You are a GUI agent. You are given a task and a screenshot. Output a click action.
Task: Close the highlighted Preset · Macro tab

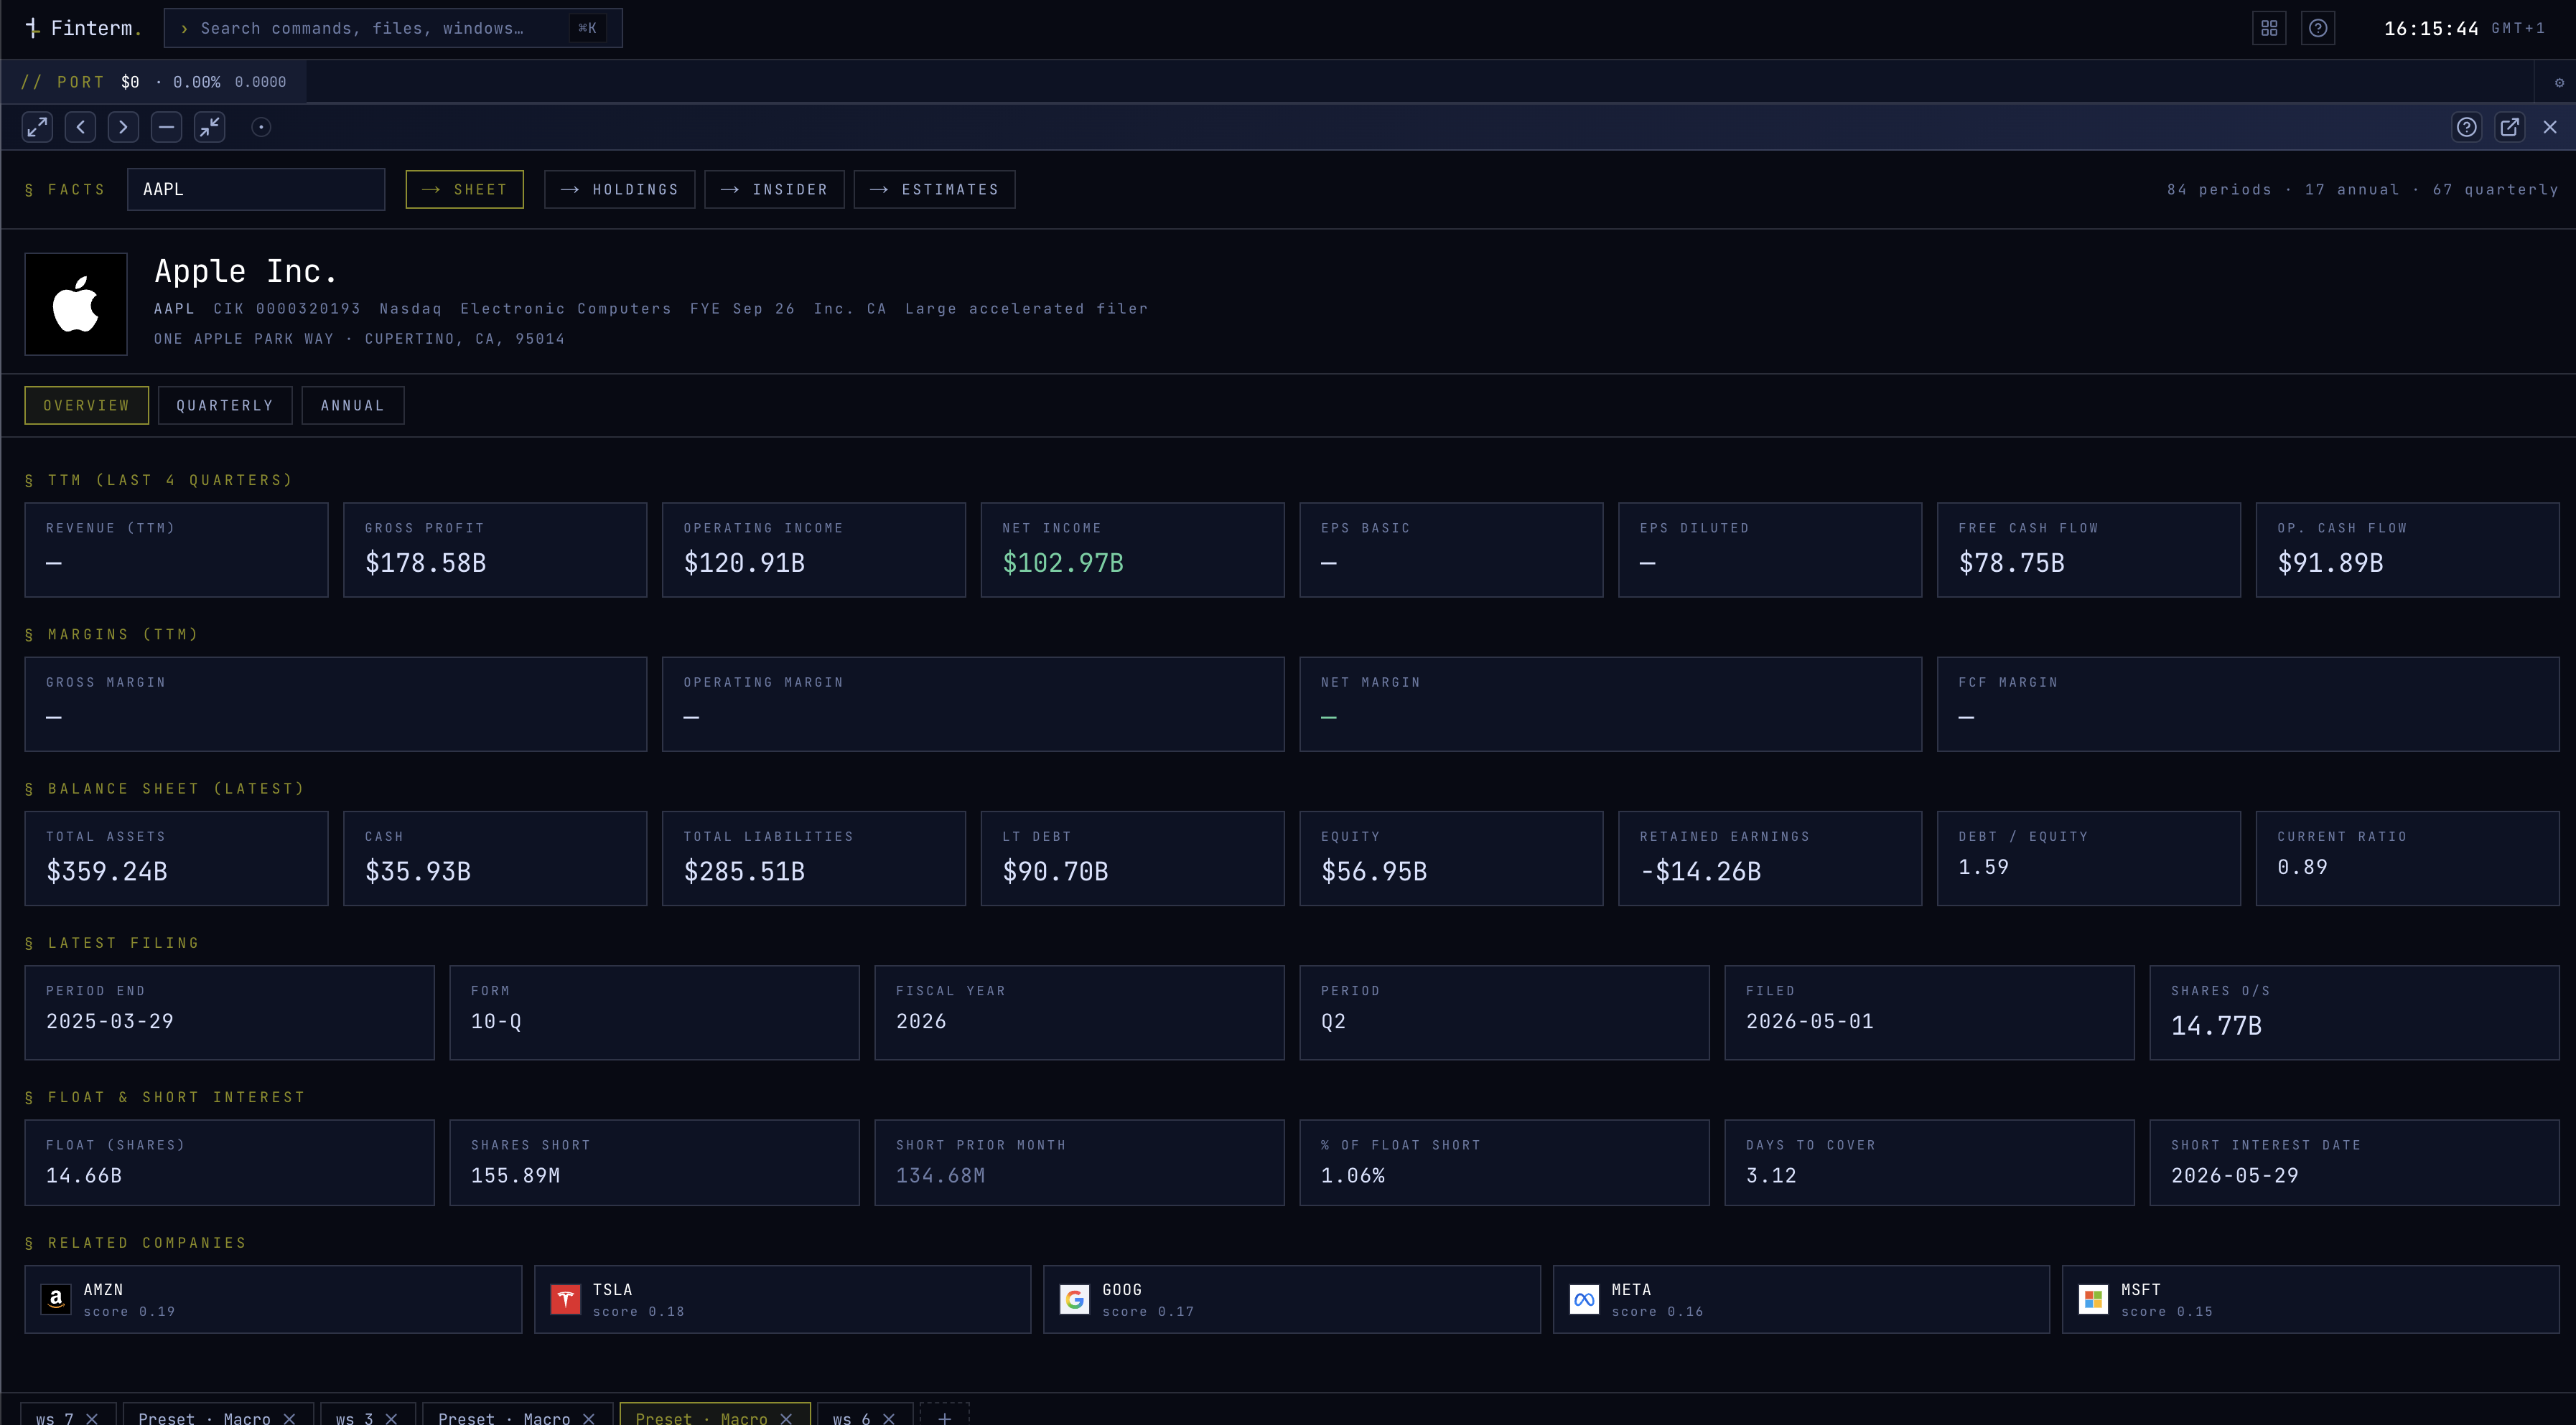(x=786, y=1418)
